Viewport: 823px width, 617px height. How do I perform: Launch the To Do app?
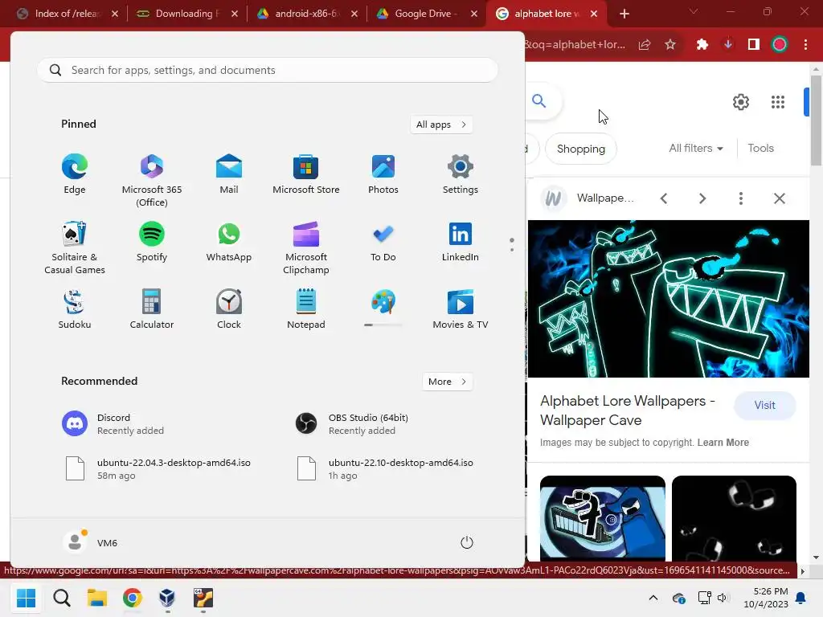pos(383,243)
